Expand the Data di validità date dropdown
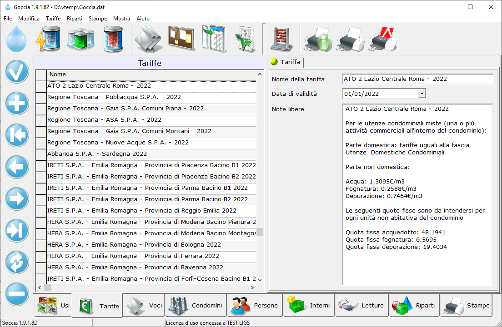This screenshot has height=327, width=502. point(422,94)
